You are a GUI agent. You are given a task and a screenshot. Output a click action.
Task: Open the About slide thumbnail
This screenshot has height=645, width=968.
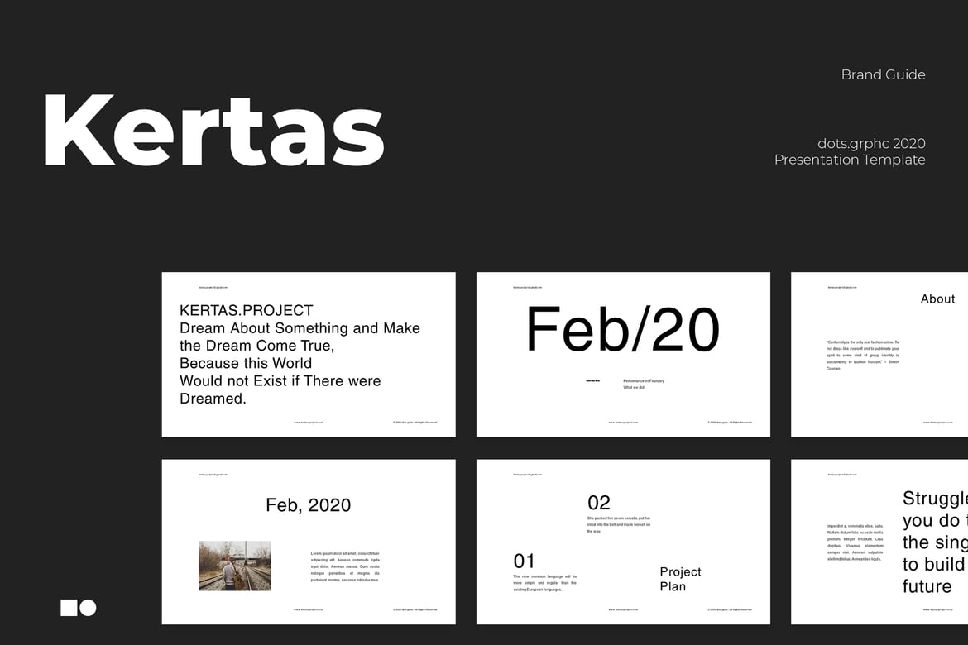(879, 354)
